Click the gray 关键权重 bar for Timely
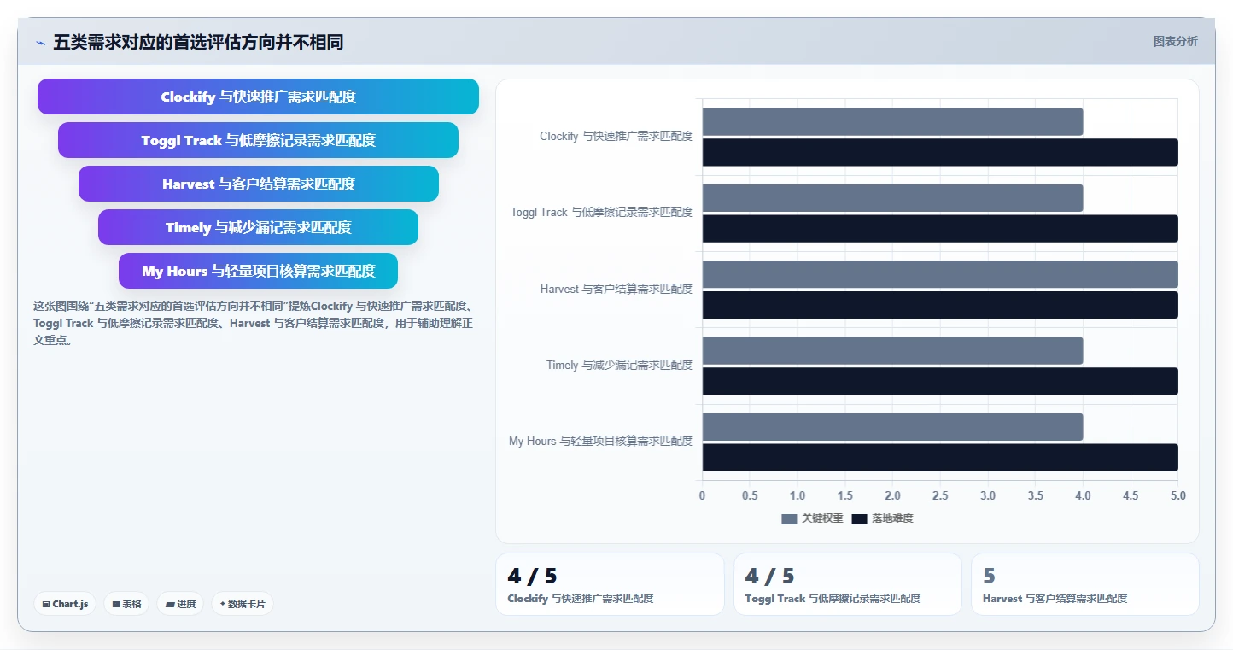Viewport: 1233px width, 650px height. [x=892, y=350]
